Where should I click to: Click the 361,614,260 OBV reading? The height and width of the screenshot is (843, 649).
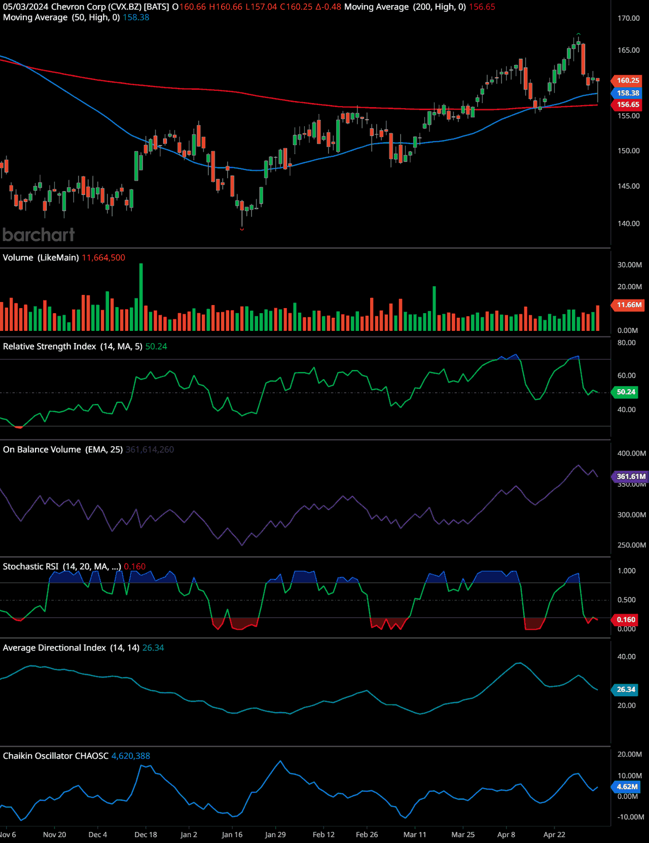tap(150, 449)
